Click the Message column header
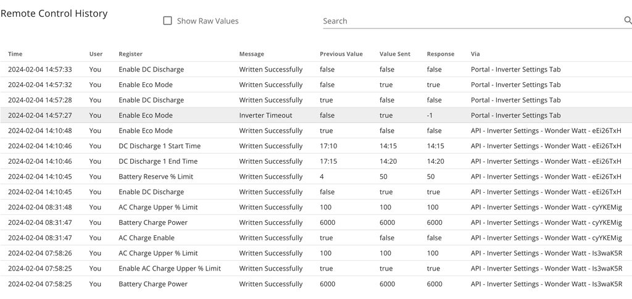 pyautogui.click(x=251, y=54)
